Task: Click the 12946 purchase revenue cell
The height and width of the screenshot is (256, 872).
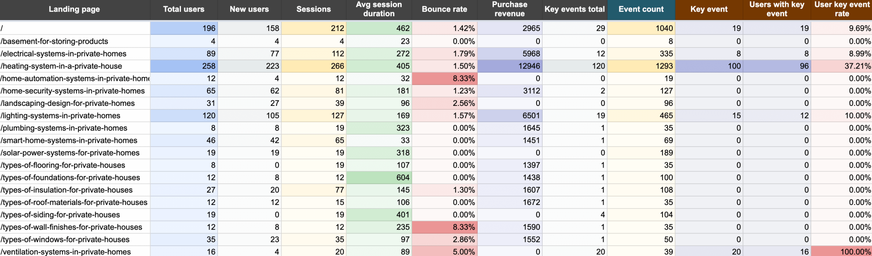Action: tap(509, 66)
